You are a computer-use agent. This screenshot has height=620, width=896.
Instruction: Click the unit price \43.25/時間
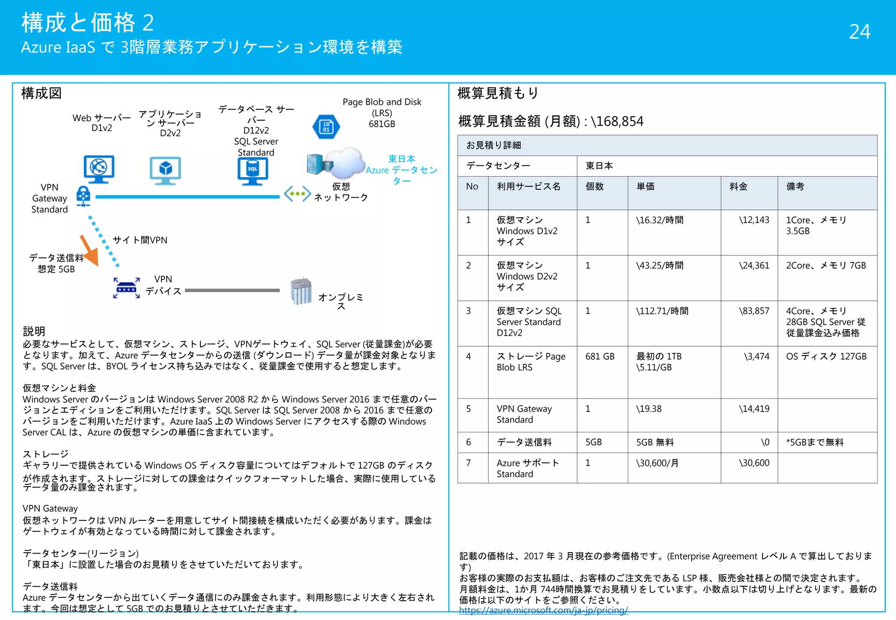(660, 265)
